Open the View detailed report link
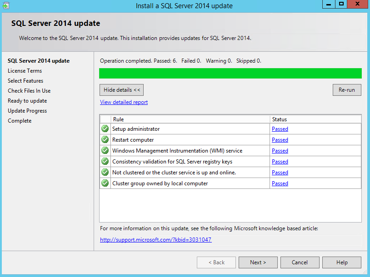The image size is (370, 277). 124,102
